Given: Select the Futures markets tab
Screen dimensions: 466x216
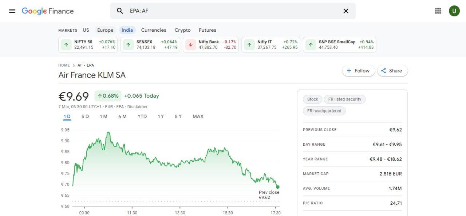Looking at the screenshot, I should [208, 30].
